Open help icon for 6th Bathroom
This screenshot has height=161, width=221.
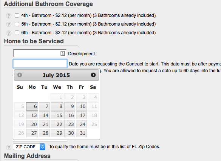(9, 33)
